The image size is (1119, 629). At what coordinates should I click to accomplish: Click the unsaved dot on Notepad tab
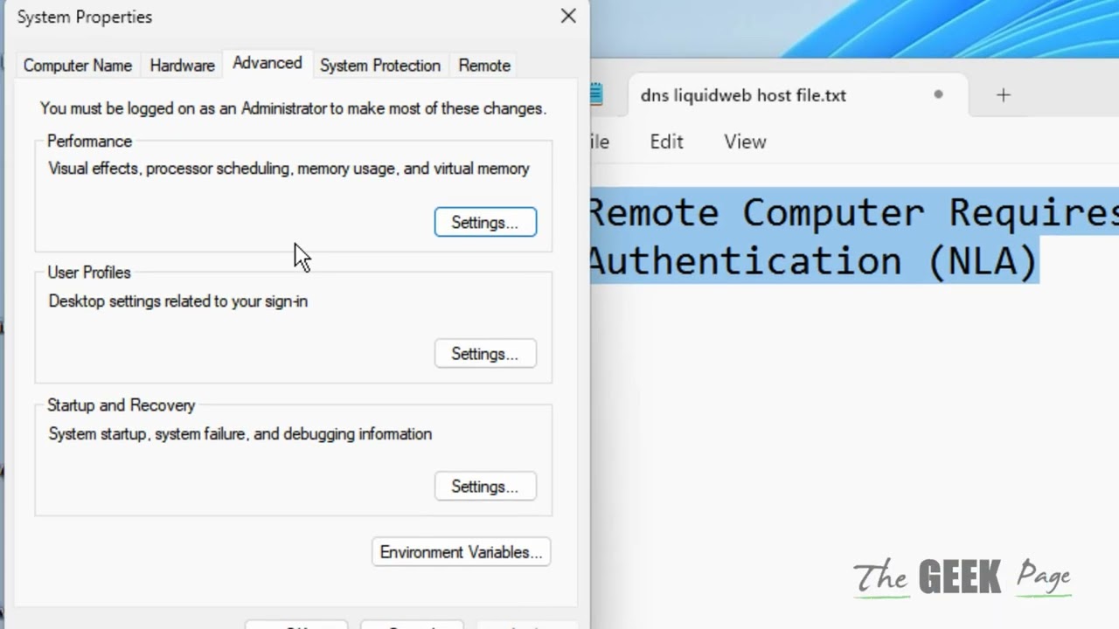tap(938, 94)
